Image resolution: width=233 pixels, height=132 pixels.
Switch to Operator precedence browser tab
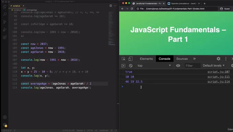[183, 3]
